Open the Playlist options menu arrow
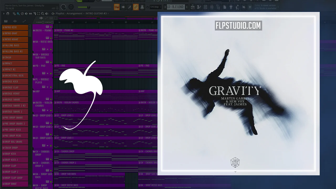This screenshot has width=336, height=189. [x=4, y=14]
